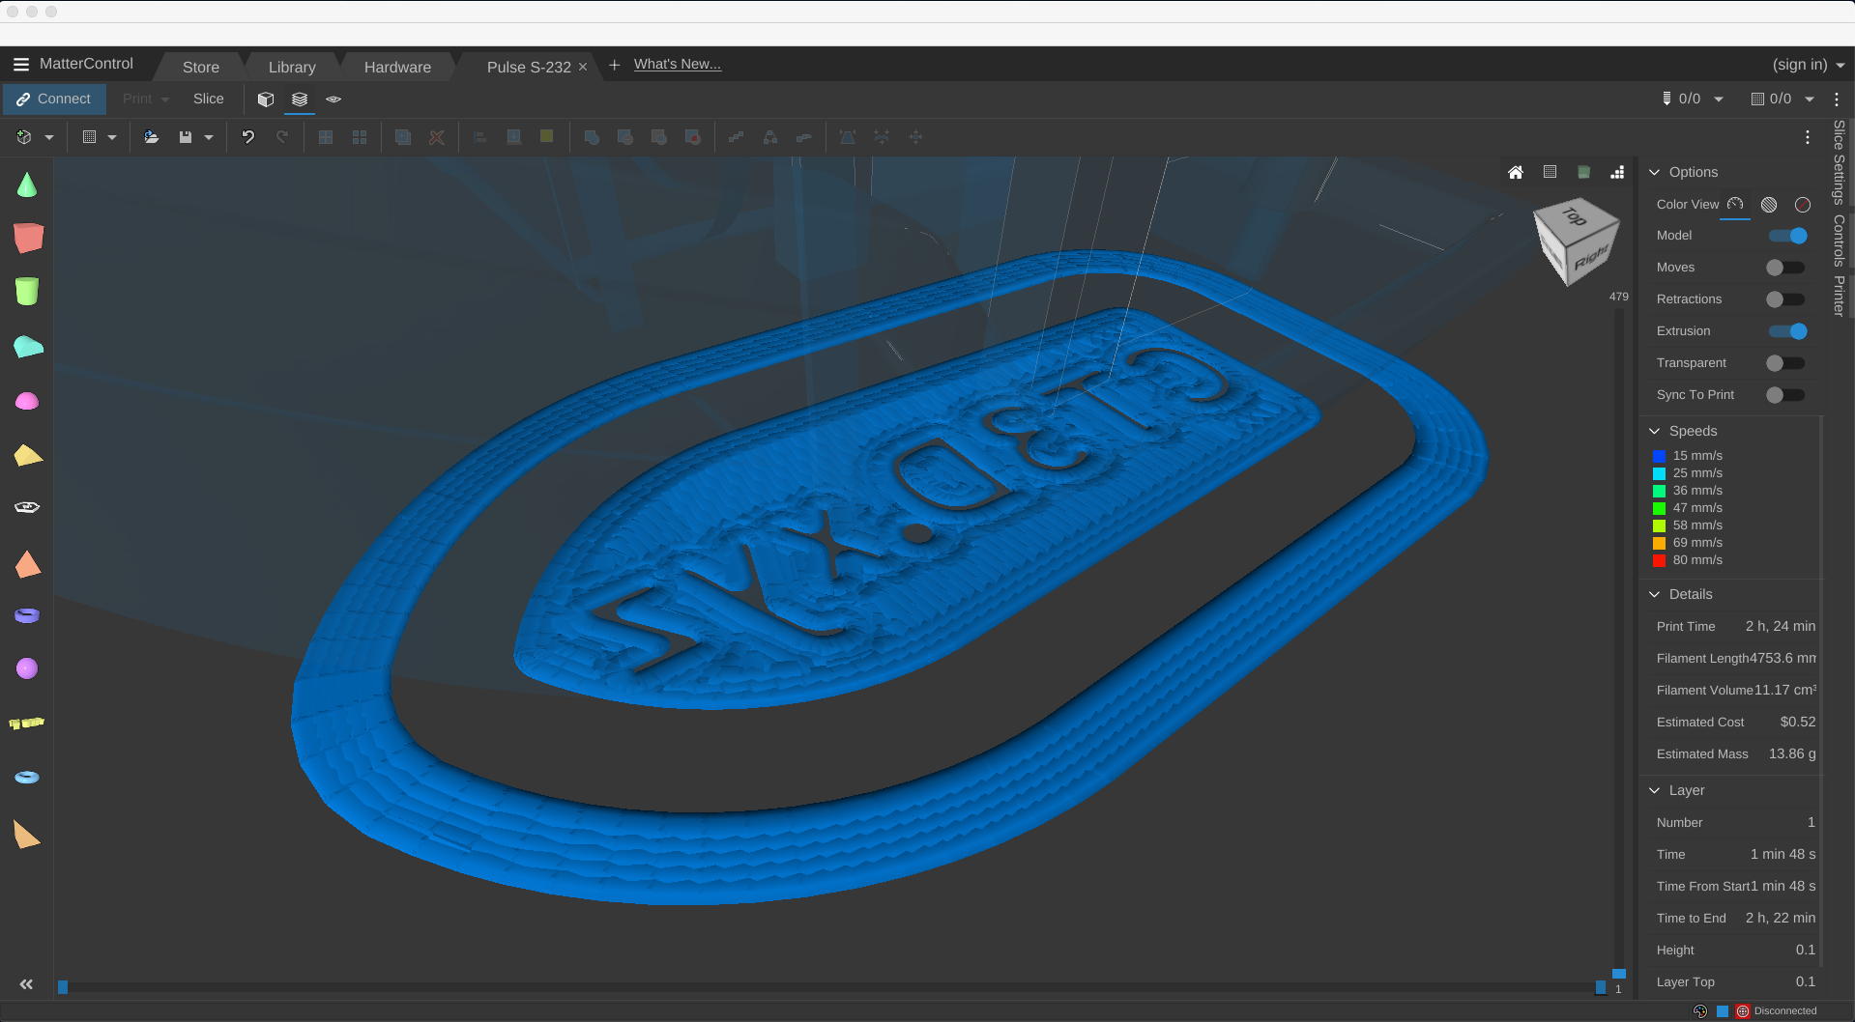Screen dimensions: 1855x1022
Task: Add the purple sphere primitive
Action: [27, 667]
